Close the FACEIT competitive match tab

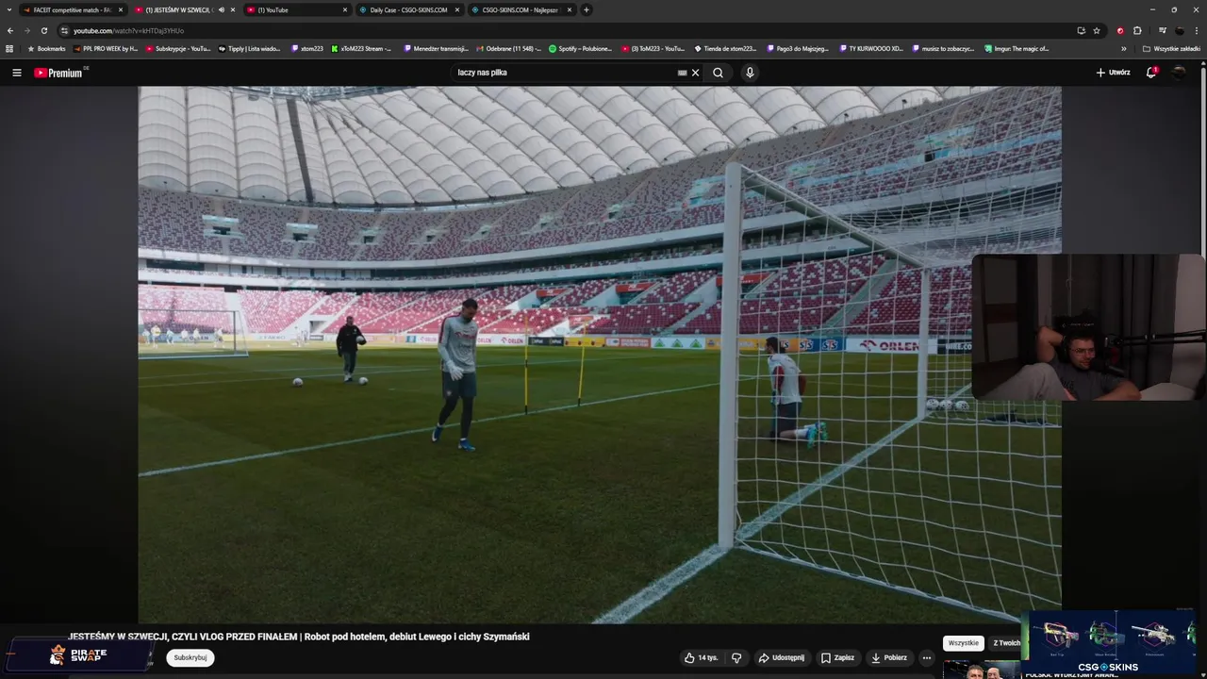[121, 9]
